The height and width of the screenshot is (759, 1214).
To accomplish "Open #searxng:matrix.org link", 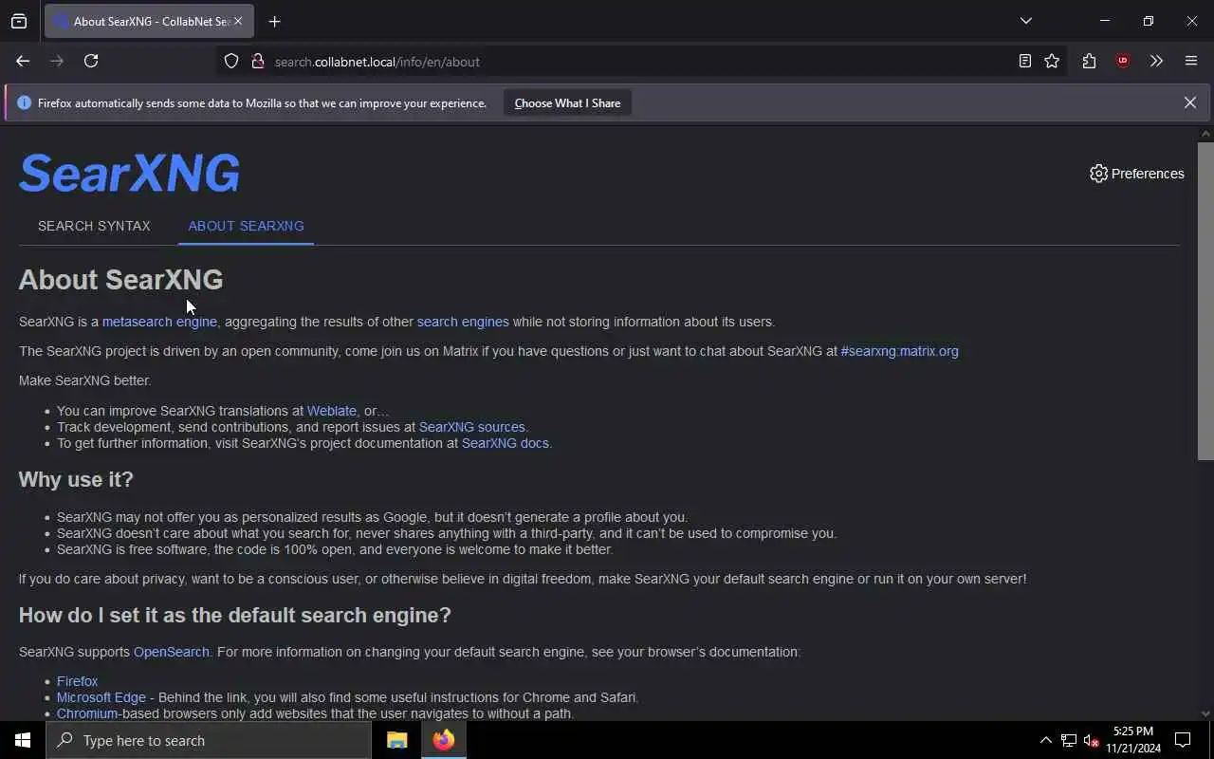I will pos(899,351).
